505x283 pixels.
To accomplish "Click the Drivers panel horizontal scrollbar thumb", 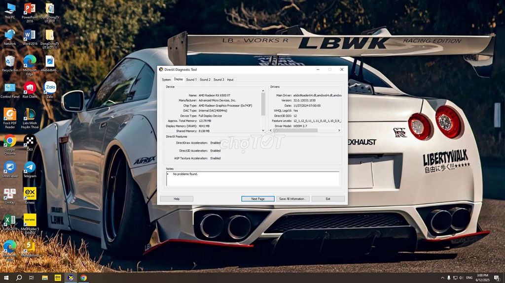I will [x=295, y=130].
